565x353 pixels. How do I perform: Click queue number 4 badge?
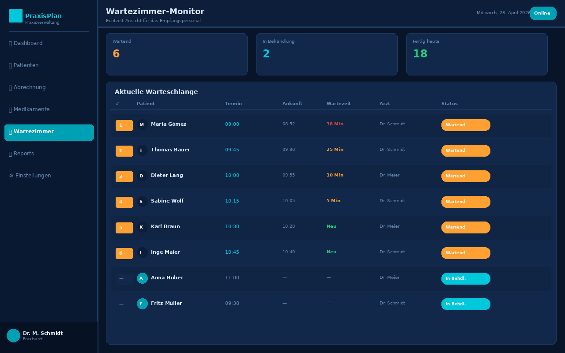point(124,202)
